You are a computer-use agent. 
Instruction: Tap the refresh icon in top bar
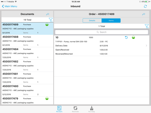click(x=145, y=6)
